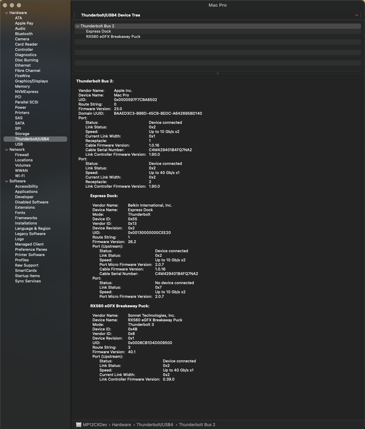The width and height of the screenshot is (365, 429).
Task: Collapse the Thunderbolt Bus 2 tree row
Action: 77,26
